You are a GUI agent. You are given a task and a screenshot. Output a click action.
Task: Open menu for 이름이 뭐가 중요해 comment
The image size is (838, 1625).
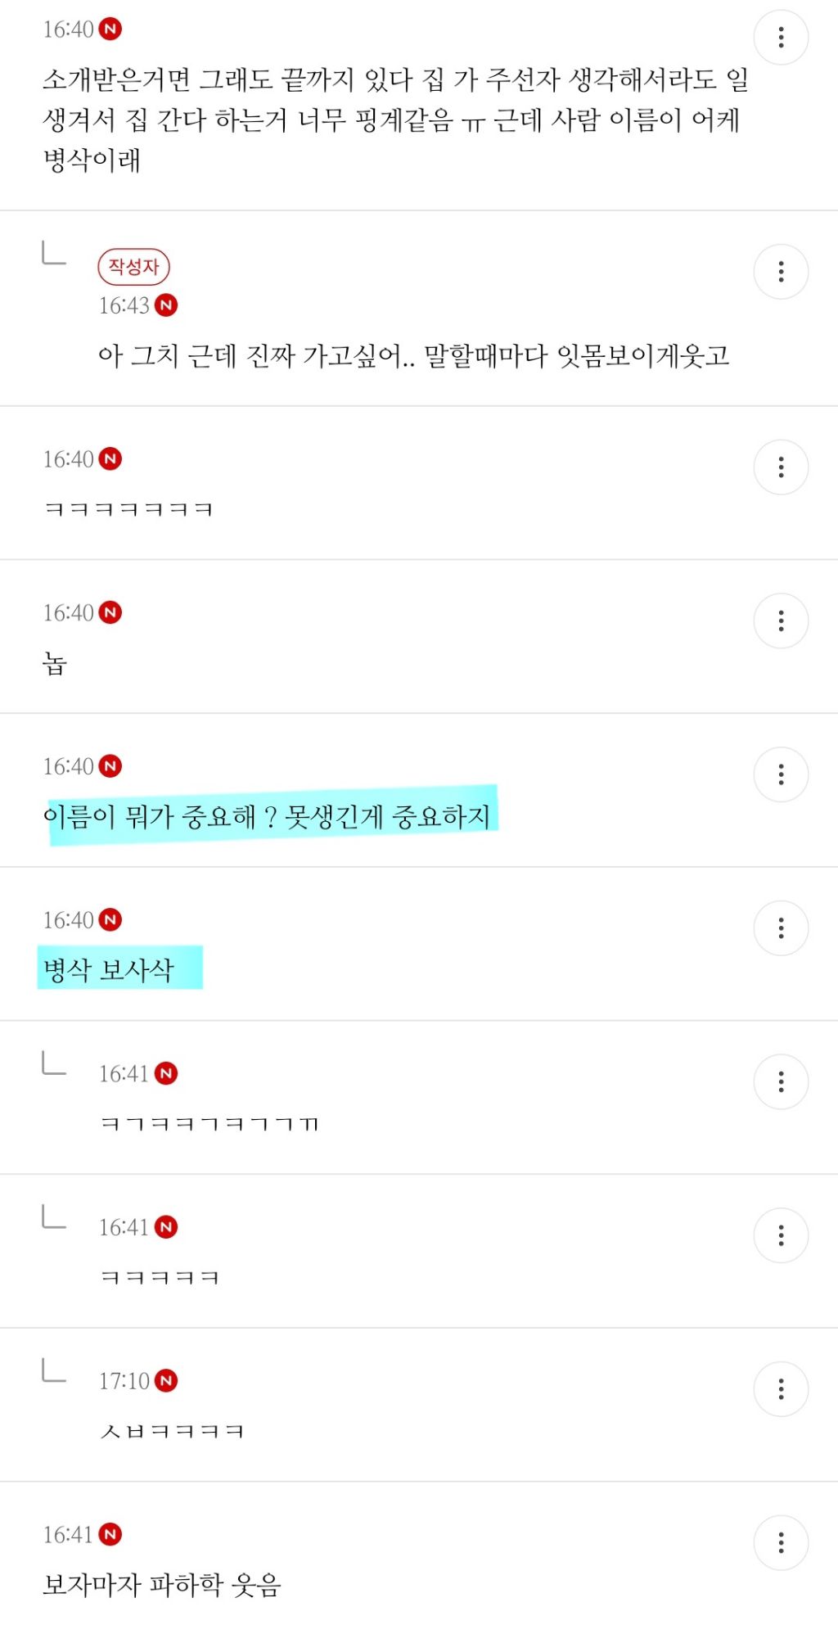click(781, 774)
